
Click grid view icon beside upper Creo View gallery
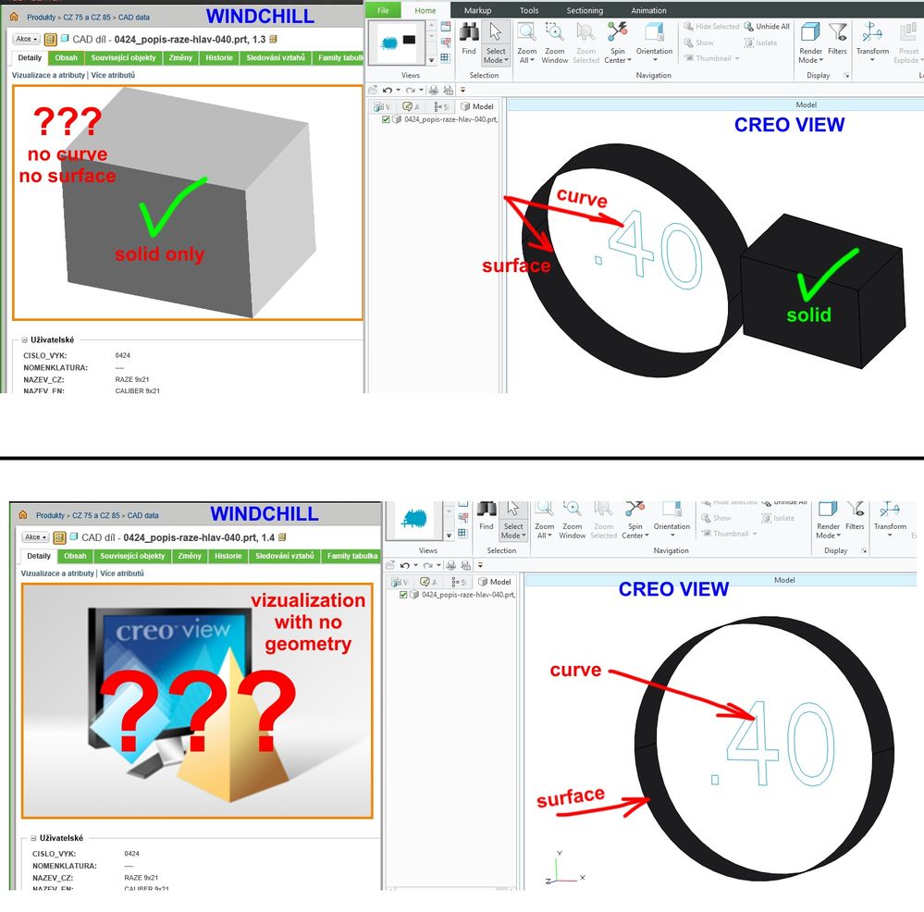(446, 57)
